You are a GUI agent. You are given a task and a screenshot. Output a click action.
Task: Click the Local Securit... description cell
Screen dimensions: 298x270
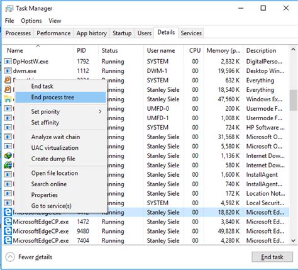point(265,203)
